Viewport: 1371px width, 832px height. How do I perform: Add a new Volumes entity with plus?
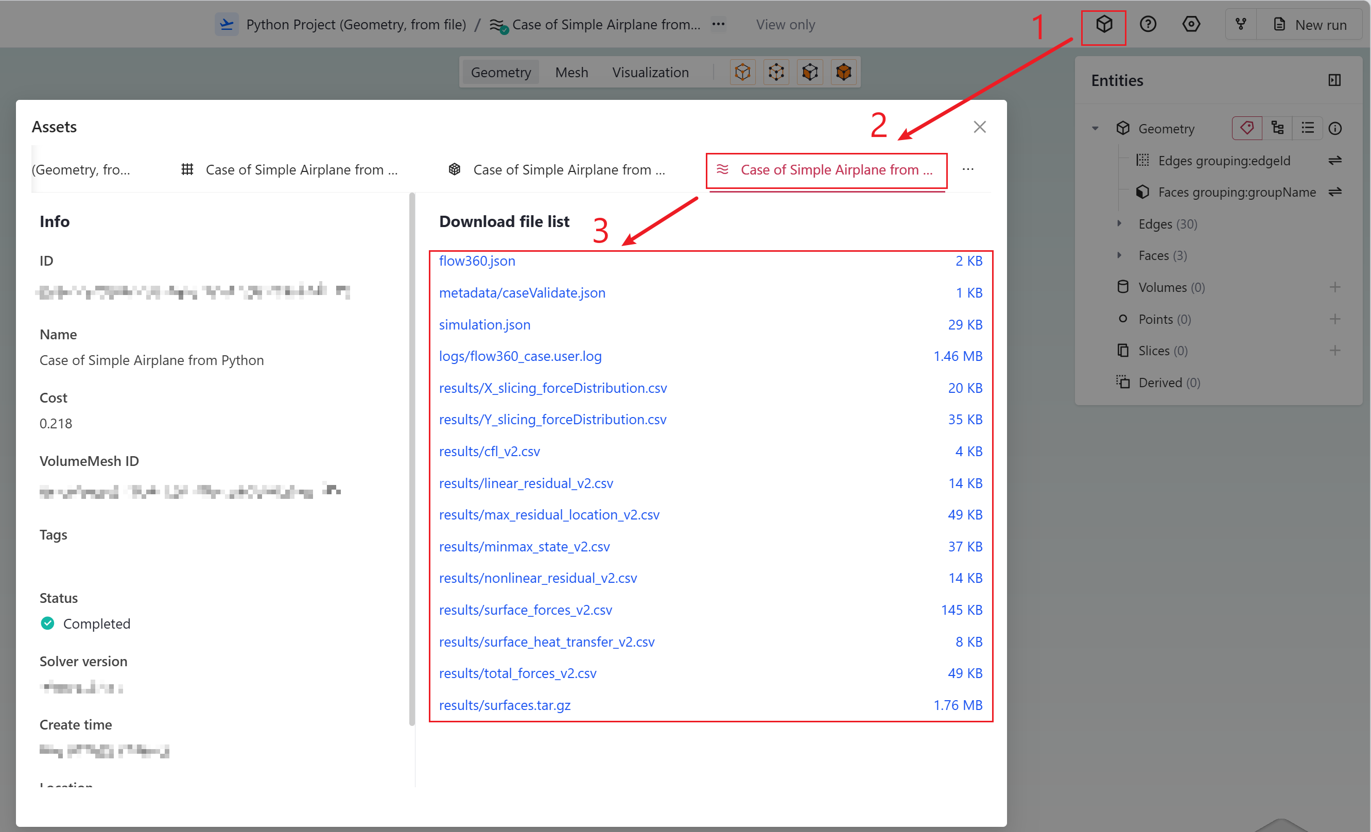(1335, 287)
